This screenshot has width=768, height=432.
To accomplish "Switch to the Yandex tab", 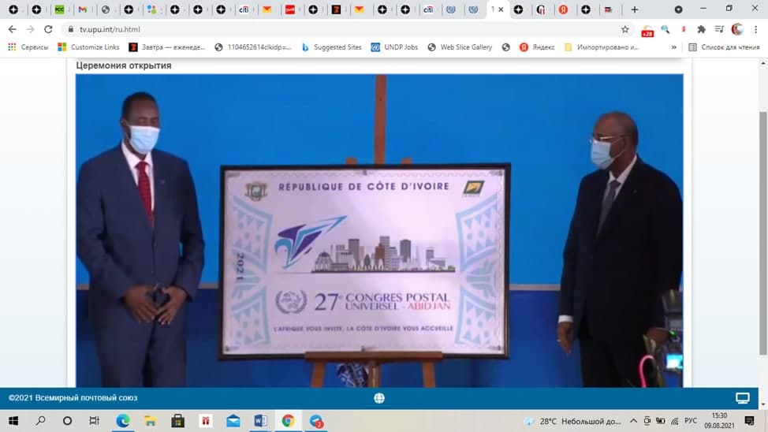I will click(x=563, y=9).
